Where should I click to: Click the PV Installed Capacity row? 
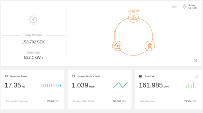click(32, 101)
